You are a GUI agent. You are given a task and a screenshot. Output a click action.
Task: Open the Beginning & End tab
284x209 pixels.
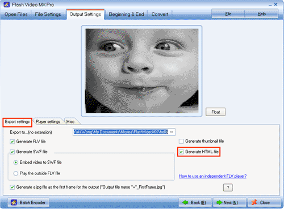[x=126, y=14]
